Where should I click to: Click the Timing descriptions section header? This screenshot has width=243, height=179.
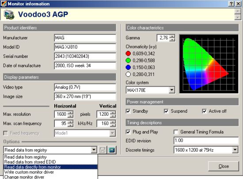coord(182,122)
